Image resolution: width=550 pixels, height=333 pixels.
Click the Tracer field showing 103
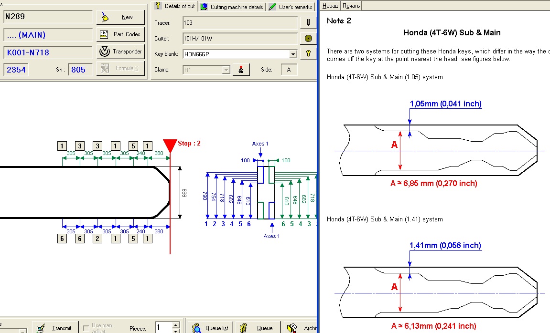240,23
